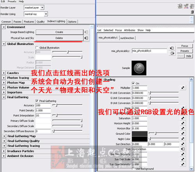The width and height of the screenshot is (195, 172).
Task: Click the Sample swatch thumbnail
Action: click(139, 68)
